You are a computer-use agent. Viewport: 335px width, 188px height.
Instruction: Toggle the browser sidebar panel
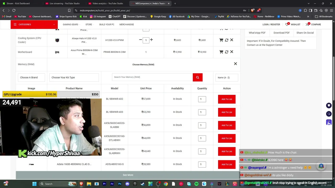pos(310,10)
